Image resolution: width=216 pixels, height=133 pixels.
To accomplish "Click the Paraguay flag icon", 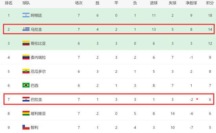I will tap(26, 99).
